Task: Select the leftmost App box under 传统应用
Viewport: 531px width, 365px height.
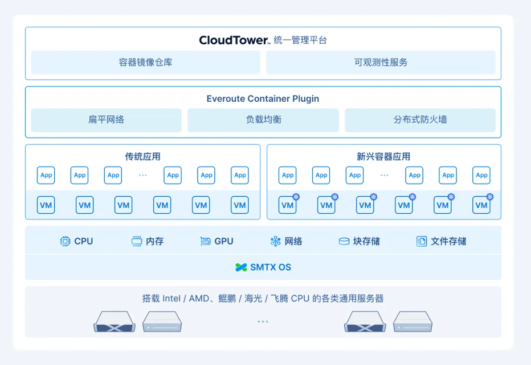Action: (46, 175)
